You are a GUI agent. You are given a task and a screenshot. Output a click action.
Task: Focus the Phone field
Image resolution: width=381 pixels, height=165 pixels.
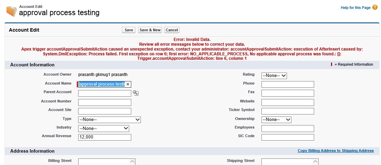point(288,84)
